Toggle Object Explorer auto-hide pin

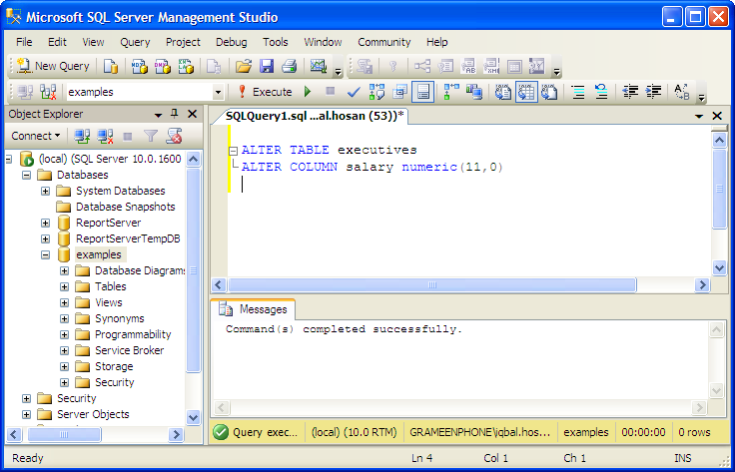click(174, 114)
